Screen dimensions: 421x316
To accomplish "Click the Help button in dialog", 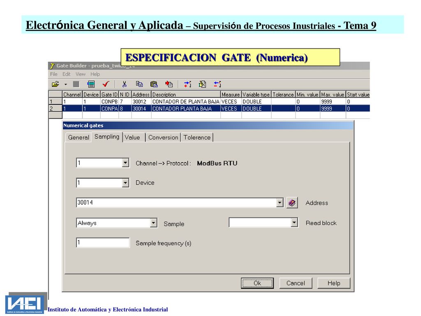I will tap(334, 283).
